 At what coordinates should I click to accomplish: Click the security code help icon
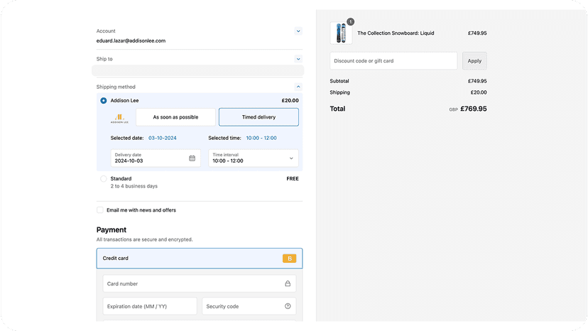click(x=288, y=306)
